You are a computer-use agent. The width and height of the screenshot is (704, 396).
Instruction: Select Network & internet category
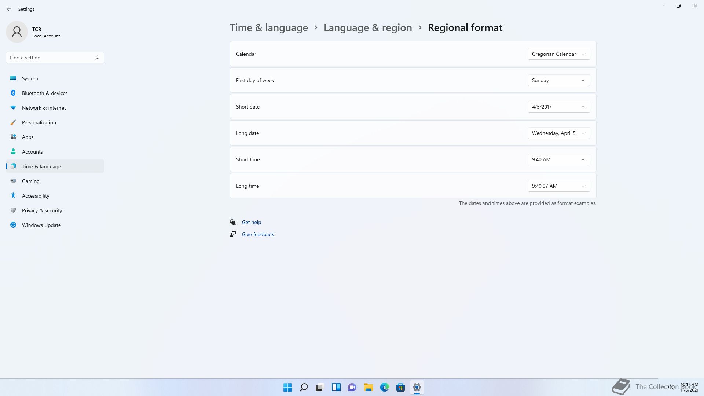coord(55,108)
